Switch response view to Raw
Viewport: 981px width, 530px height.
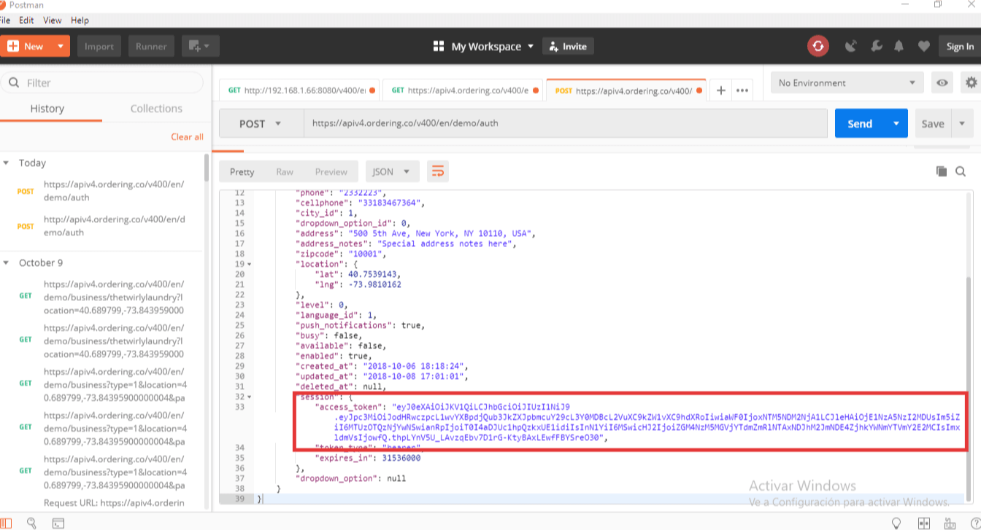[x=285, y=171]
